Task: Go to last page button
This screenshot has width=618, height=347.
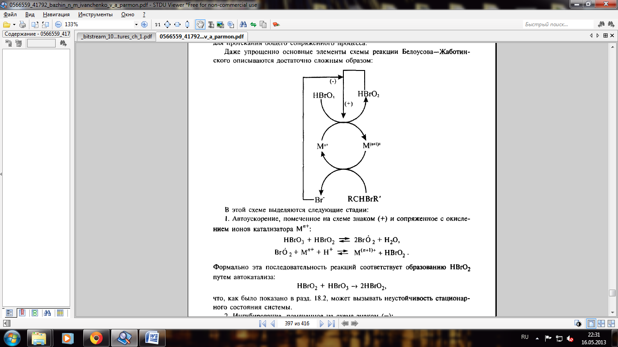Action: click(331, 324)
